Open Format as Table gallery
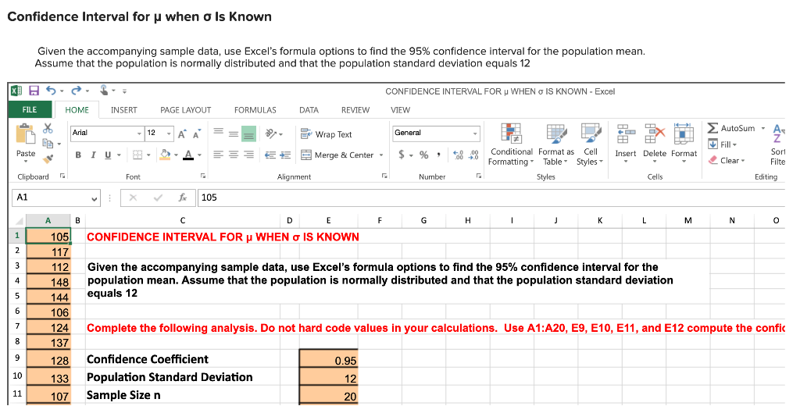 (555, 144)
